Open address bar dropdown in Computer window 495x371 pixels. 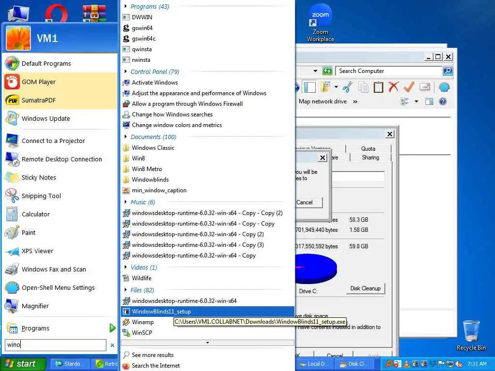pyautogui.click(x=315, y=71)
